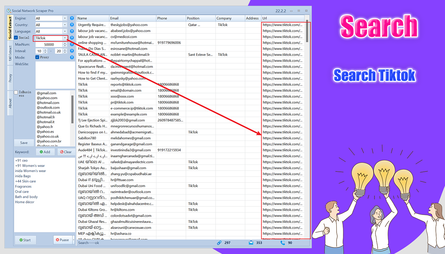Expand the Language dropdown list
445x254 pixels.
(65, 31)
